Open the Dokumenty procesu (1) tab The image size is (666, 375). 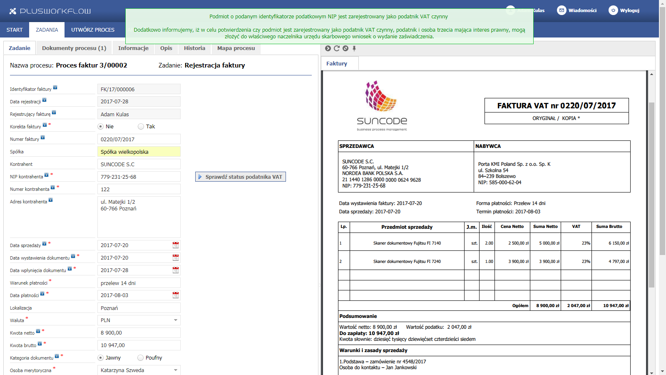[74, 48]
